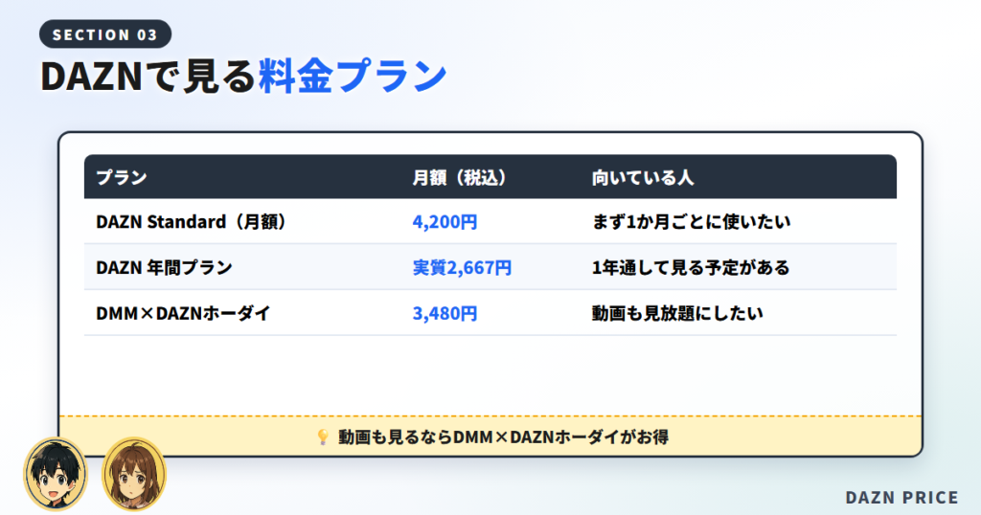Click the 動画も見るならDMM×DAZNホーダイがお得 tip text
This screenshot has height=515, width=981.
pyautogui.click(x=504, y=437)
